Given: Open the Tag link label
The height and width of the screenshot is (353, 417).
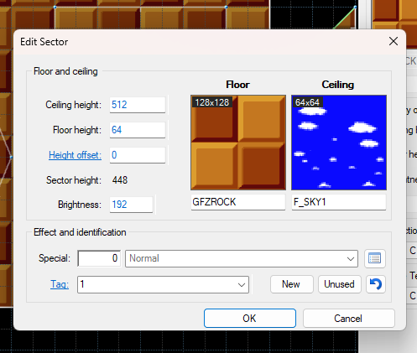Looking at the screenshot, I should [60, 284].
